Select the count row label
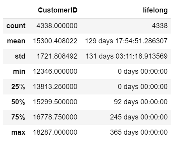 point(16,26)
